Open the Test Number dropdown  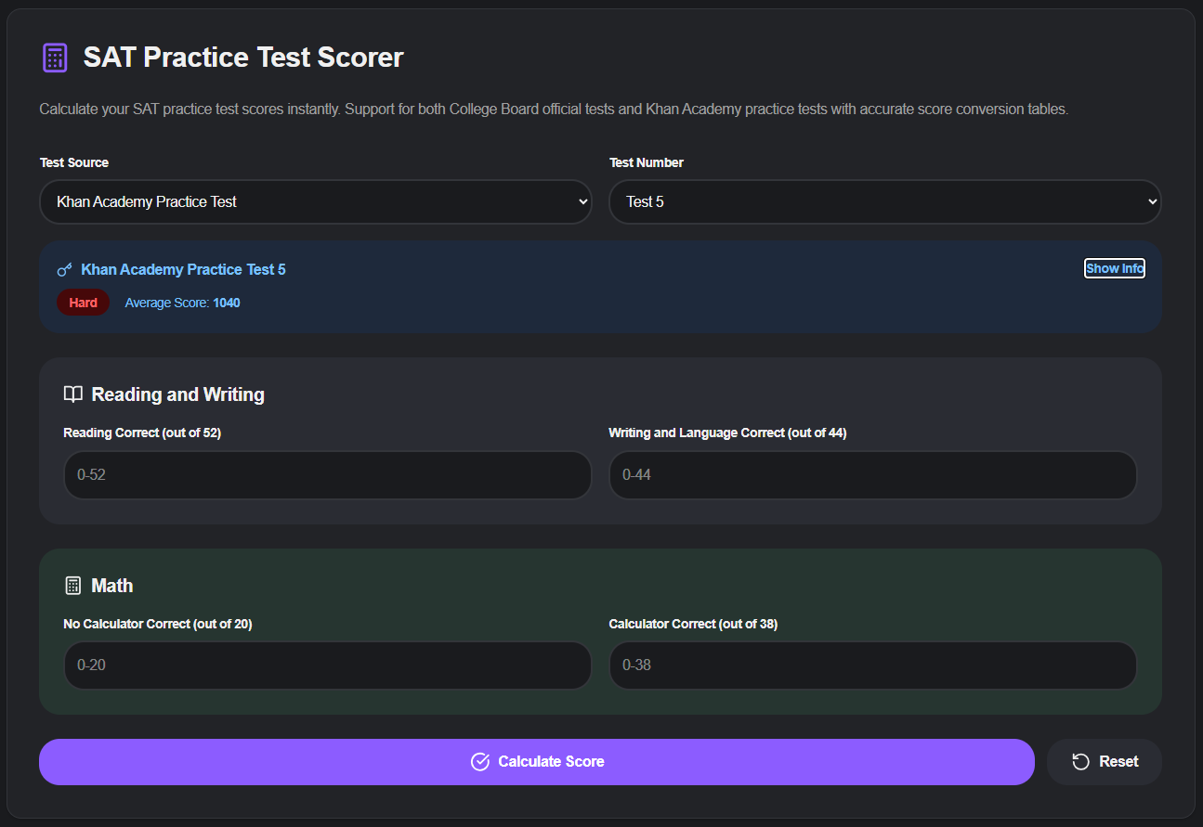tap(884, 201)
